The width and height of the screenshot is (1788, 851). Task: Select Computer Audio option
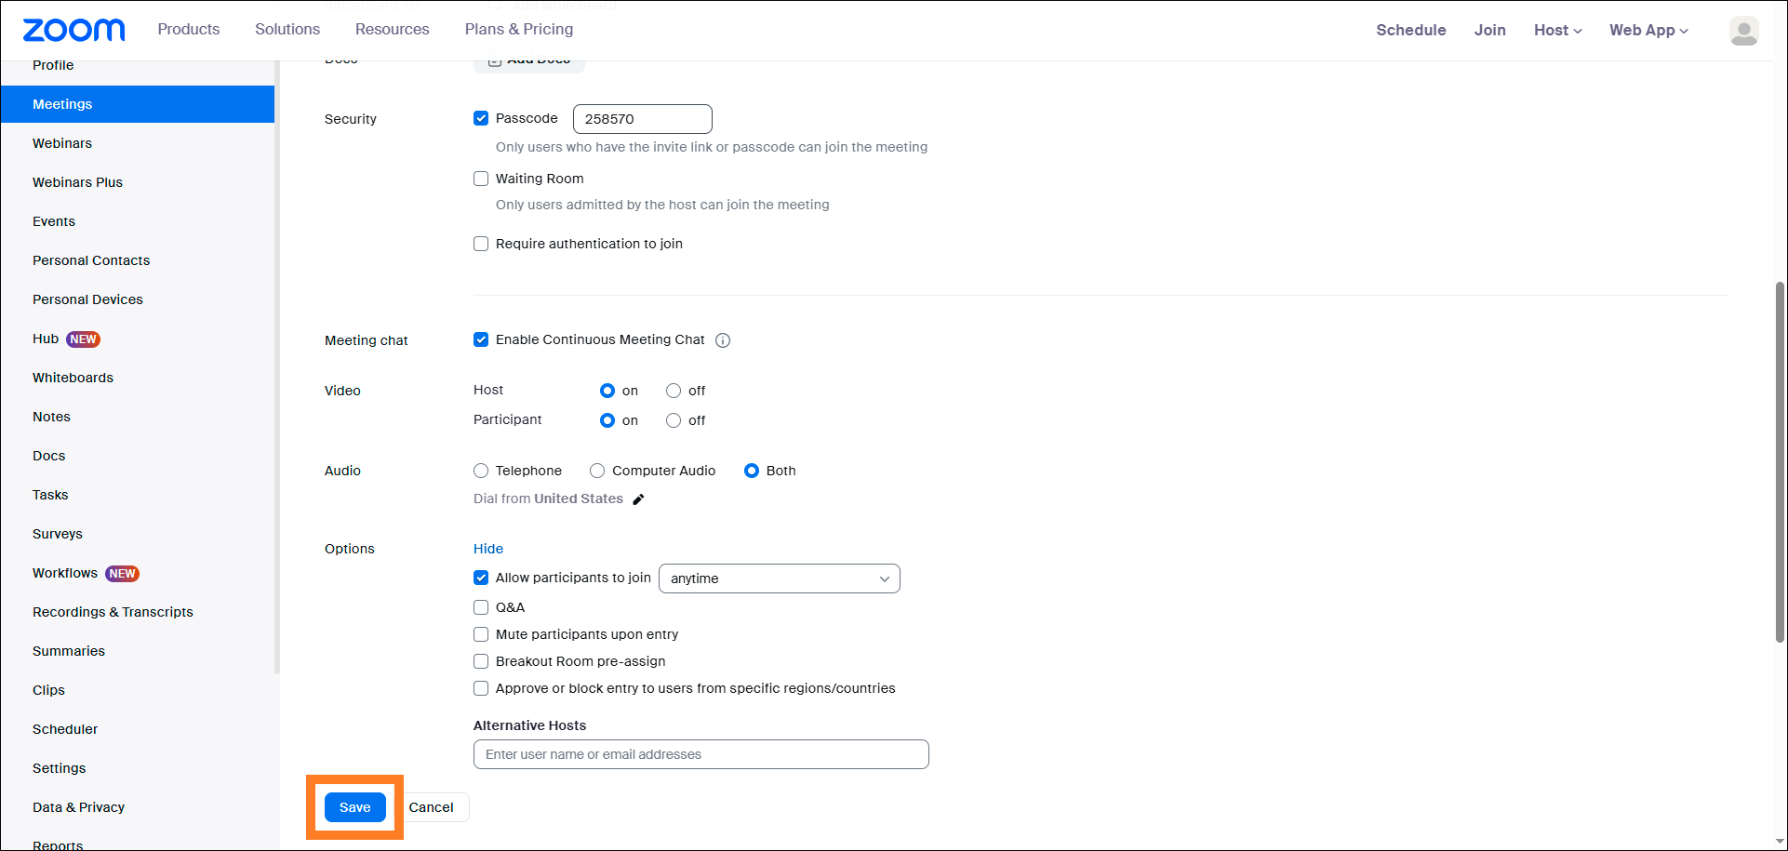(x=597, y=471)
